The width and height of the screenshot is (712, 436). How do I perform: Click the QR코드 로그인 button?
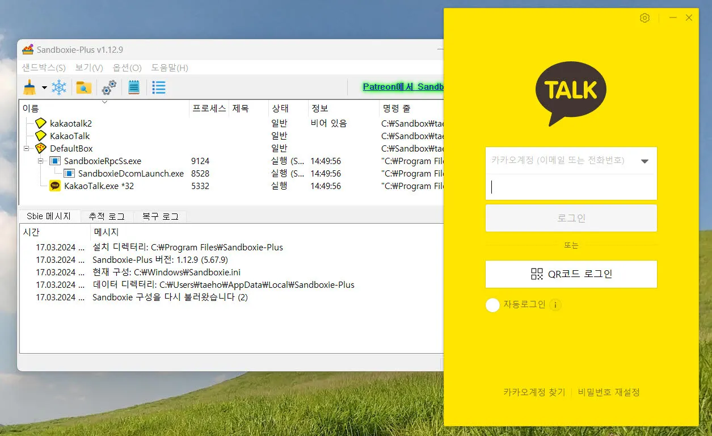[571, 274]
